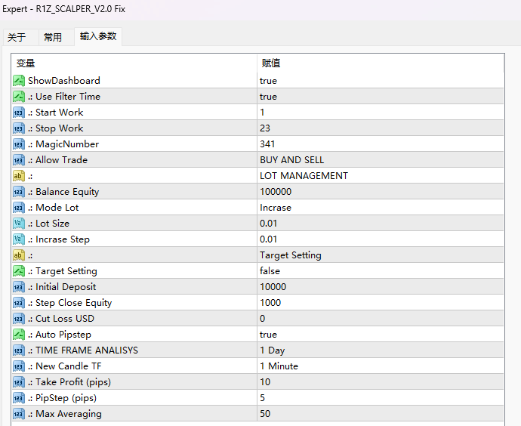
Task: Click the Target Setting boolean icon
Action: coord(19,271)
